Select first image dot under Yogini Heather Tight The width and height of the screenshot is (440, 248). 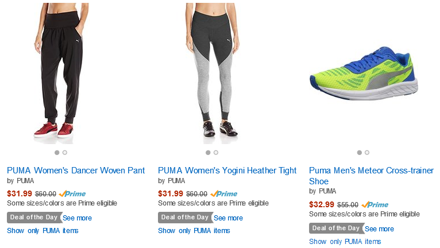pos(208,153)
